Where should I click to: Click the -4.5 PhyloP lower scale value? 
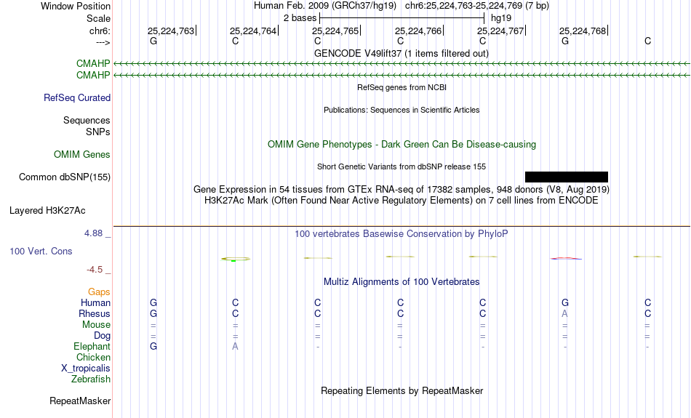95,270
